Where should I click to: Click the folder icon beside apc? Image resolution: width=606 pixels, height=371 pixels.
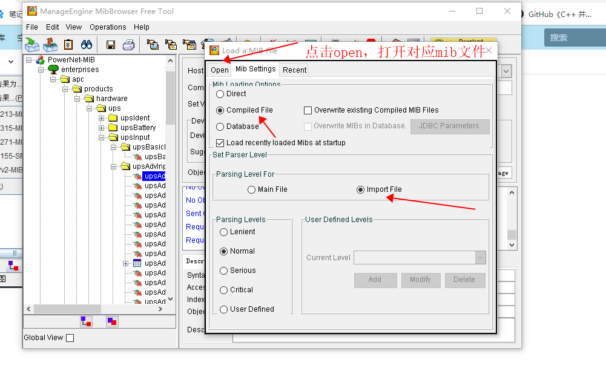[65, 79]
